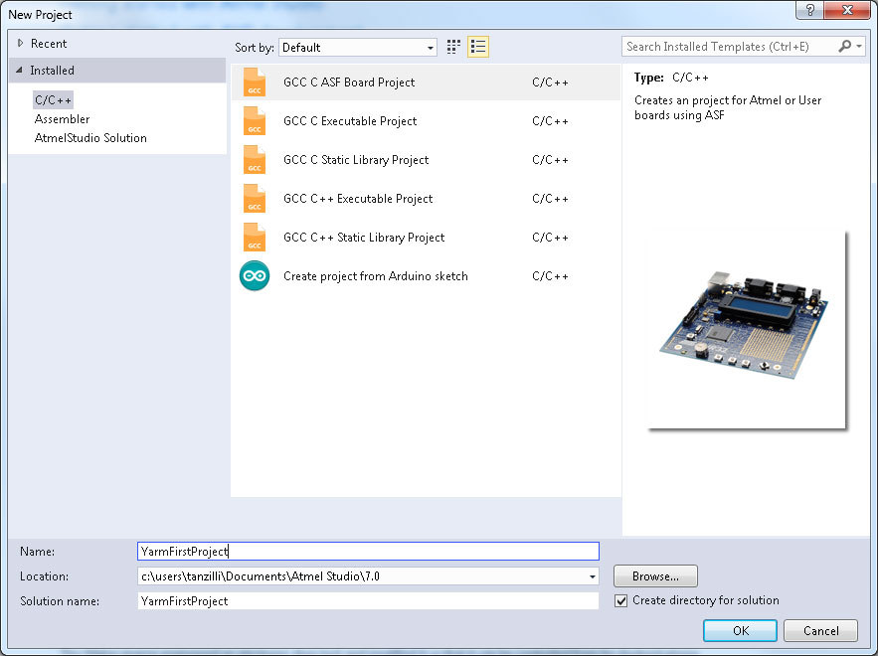This screenshot has height=656, width=878.
Task: Click the Name input field
Action: click(x=369, y=552)
